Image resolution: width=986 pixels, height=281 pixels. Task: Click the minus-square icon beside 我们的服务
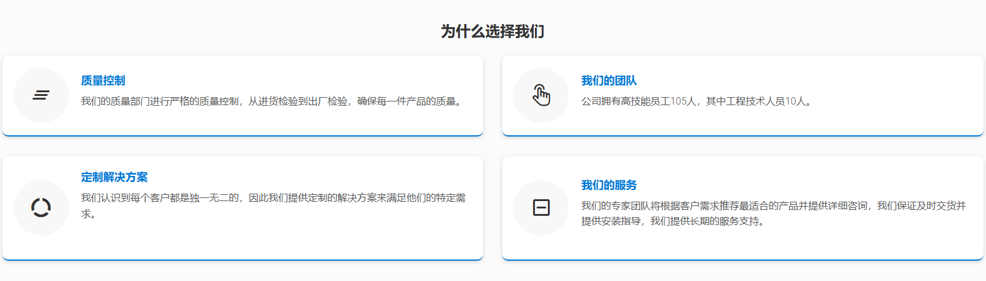[541, 208]
